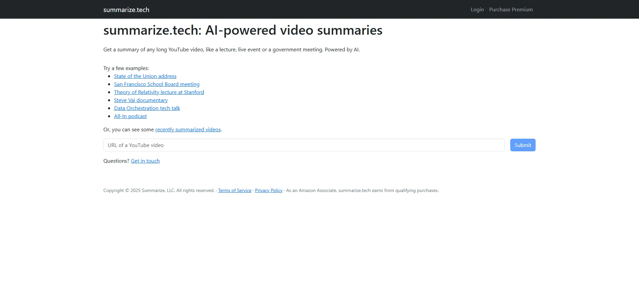Select Theory of Relativity lecture at Stanford
This screenshot has width=639, height=303.
[x=159, y=92]
